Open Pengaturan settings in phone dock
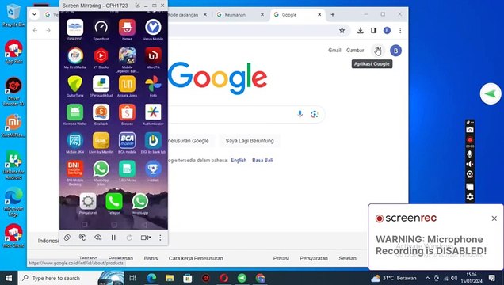This screenshot has height=285, width=504. pyautogui.click(x=88, y=201)
